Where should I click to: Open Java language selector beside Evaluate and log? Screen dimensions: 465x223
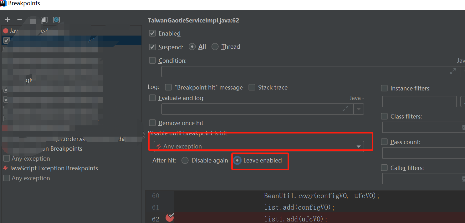point(357,98)
